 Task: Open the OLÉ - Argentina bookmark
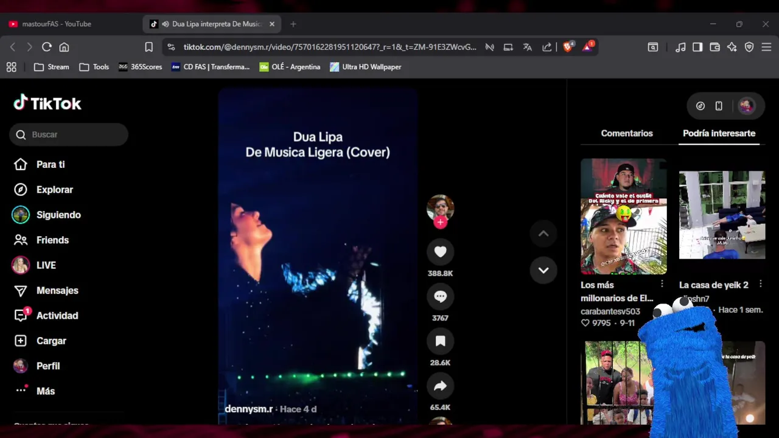click(x=290, y=67)
